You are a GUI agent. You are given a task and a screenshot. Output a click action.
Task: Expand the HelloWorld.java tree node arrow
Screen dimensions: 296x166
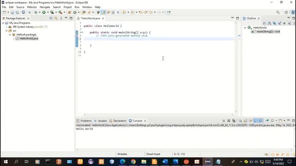[x=13, y=39]
